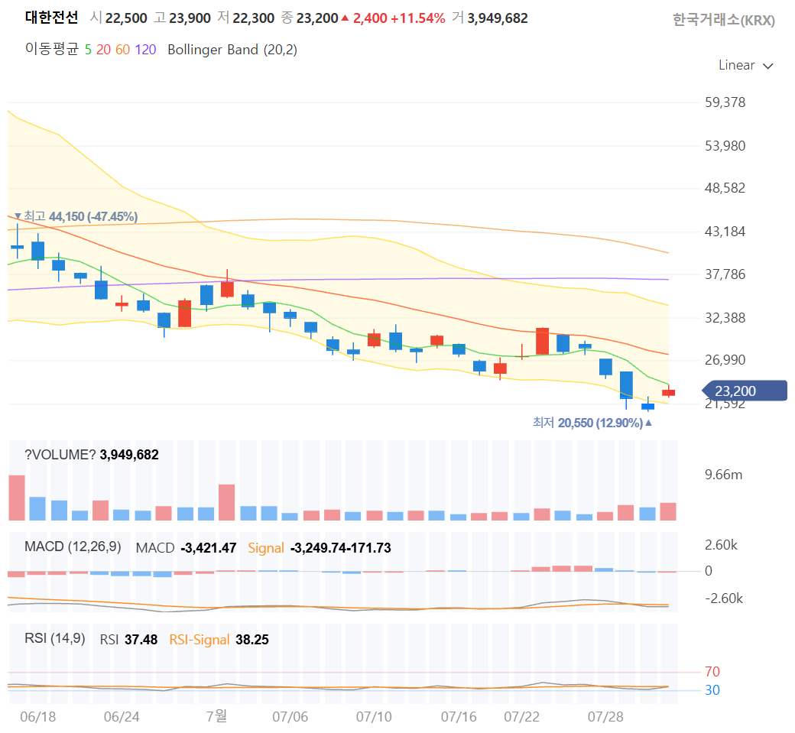Click the 59,378 price axis label
Screen dimensions: 795x733
point(725,102)
